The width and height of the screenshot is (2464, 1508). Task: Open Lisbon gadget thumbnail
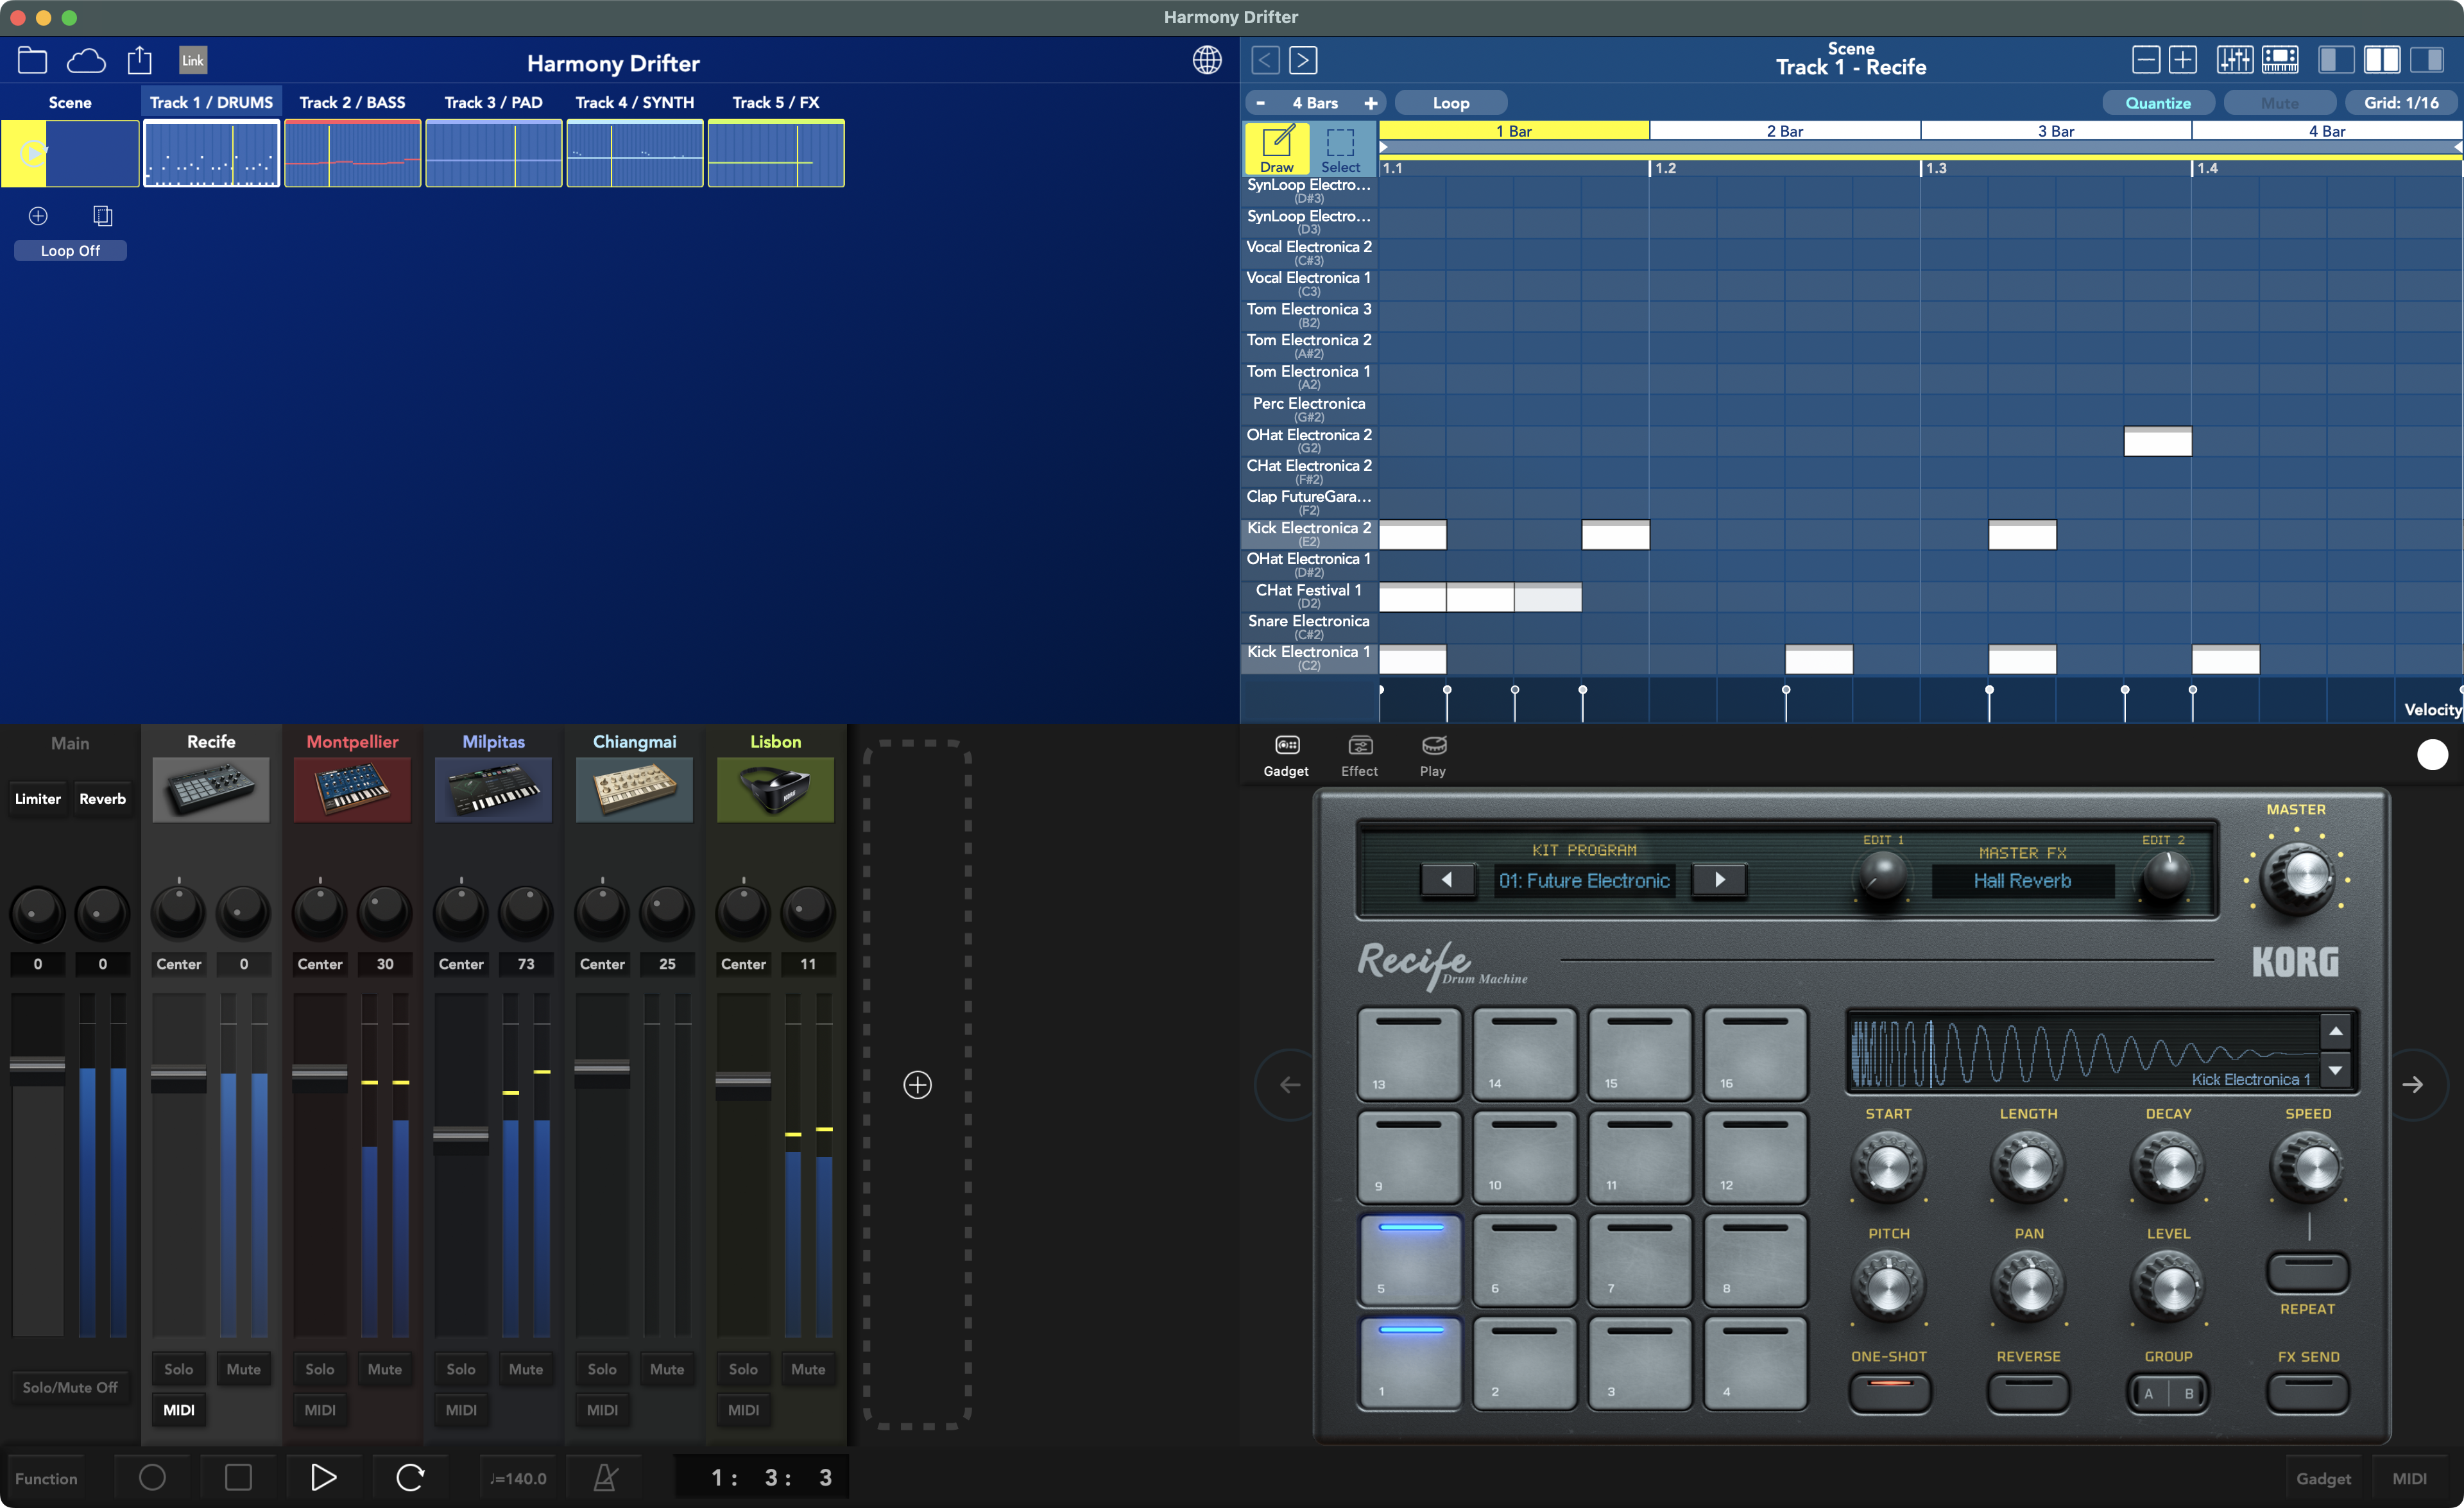click(776, 790)
